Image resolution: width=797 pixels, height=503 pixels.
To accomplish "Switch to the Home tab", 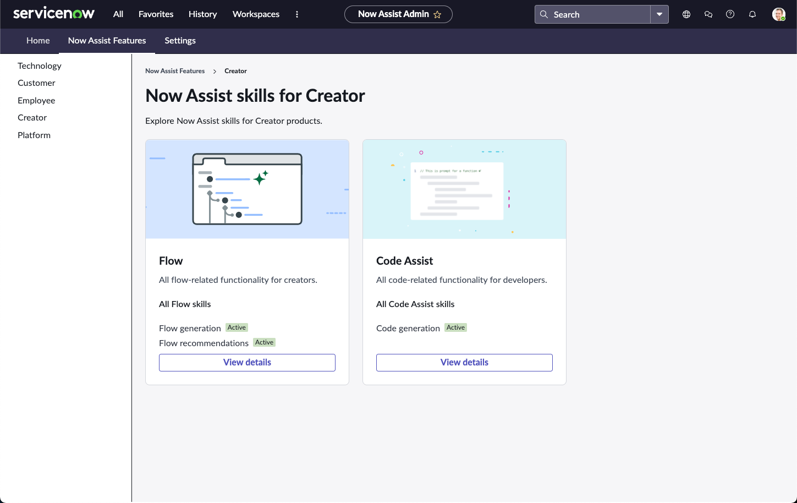I will point(38,41).
